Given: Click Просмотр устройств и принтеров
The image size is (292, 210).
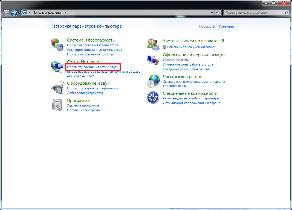Looking at the screenshot, I should click(92, 88).
